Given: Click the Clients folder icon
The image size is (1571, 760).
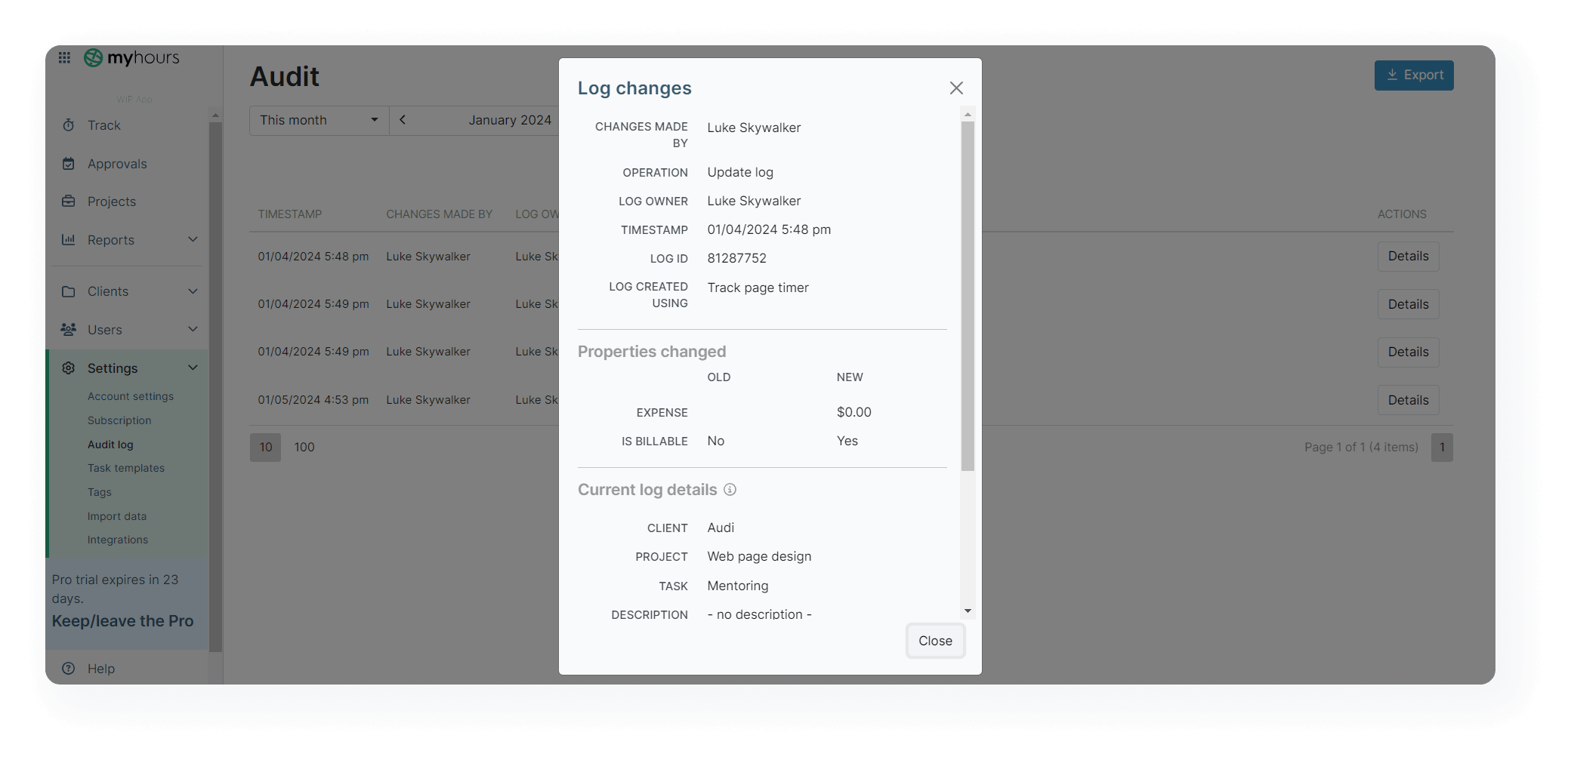Looking at the screenshot, I should coord(69,291).
